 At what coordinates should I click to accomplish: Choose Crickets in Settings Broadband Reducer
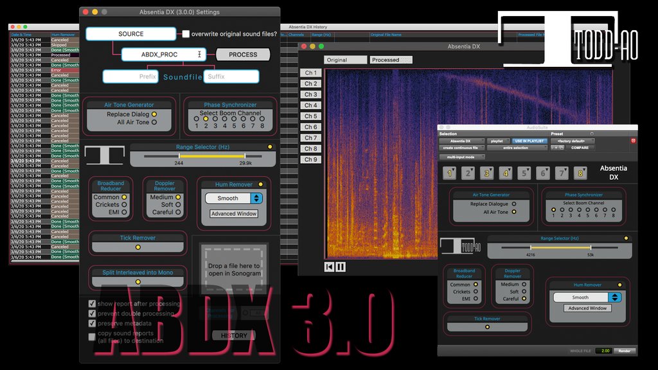point(124,205)
